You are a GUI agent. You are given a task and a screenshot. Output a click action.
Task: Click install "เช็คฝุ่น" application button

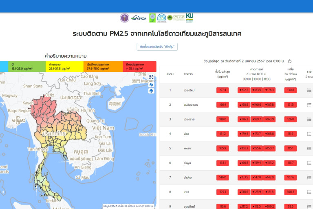coord(157,47)
